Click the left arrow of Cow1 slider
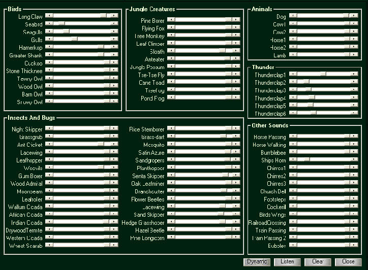 [x=293, y=23]
